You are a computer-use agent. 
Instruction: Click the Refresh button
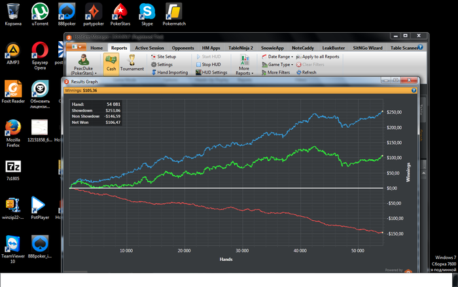point(306,72)
